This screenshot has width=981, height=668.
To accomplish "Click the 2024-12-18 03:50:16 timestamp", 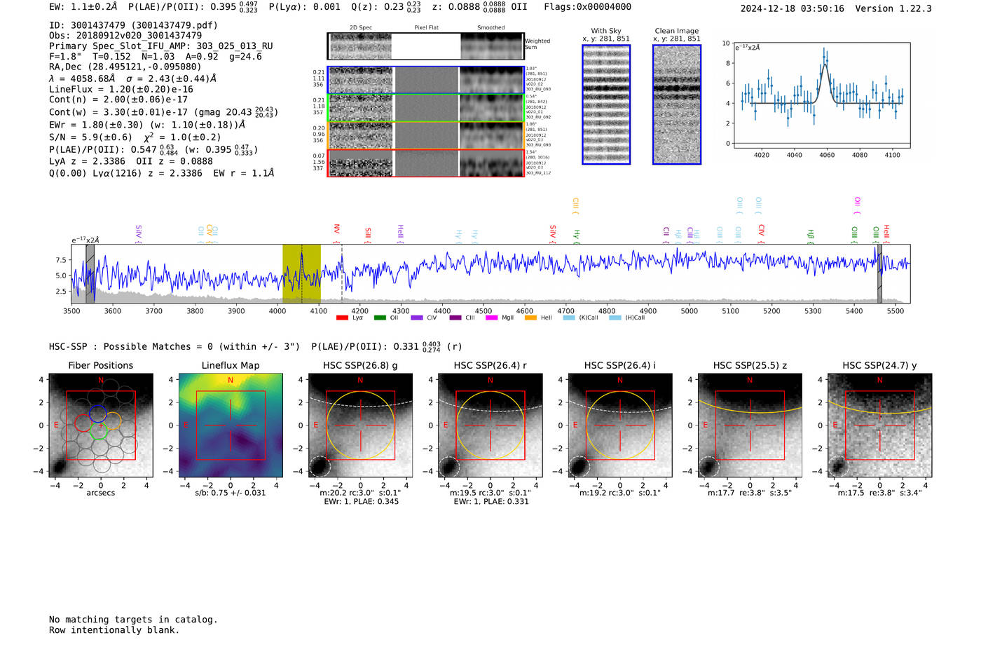I will click(793, 9).
